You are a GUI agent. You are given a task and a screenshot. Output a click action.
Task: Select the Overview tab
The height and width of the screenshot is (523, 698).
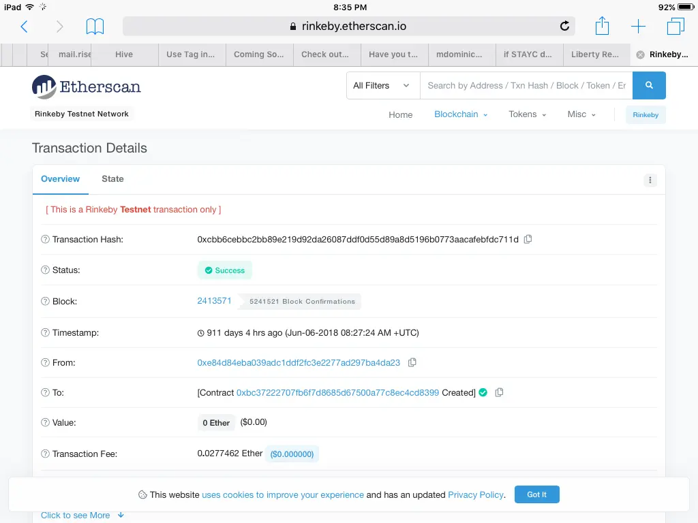coord(60,179)
